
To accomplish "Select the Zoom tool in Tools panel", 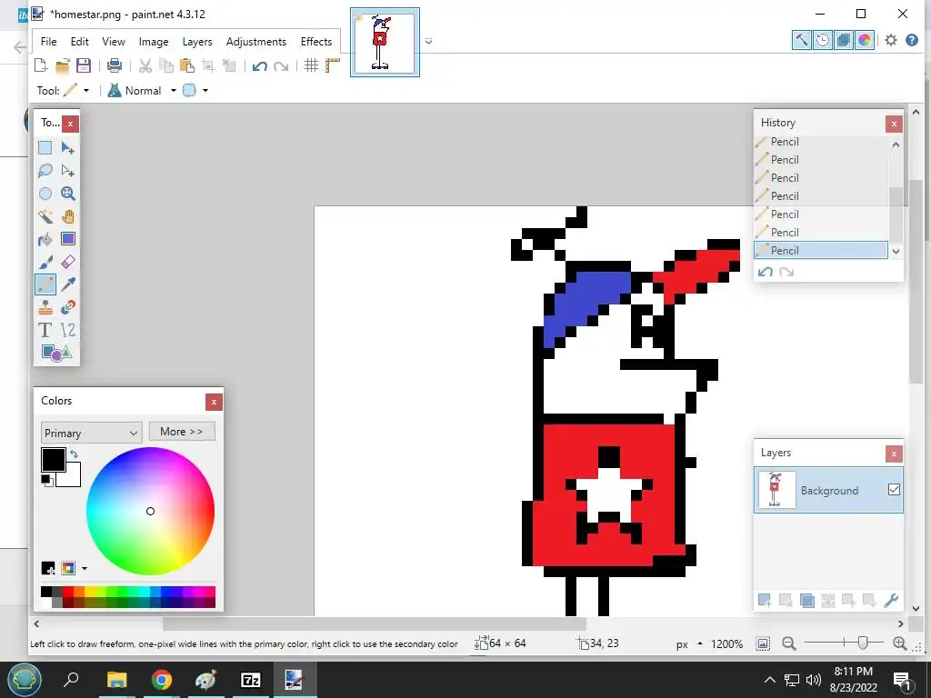I will coord(67,194).
